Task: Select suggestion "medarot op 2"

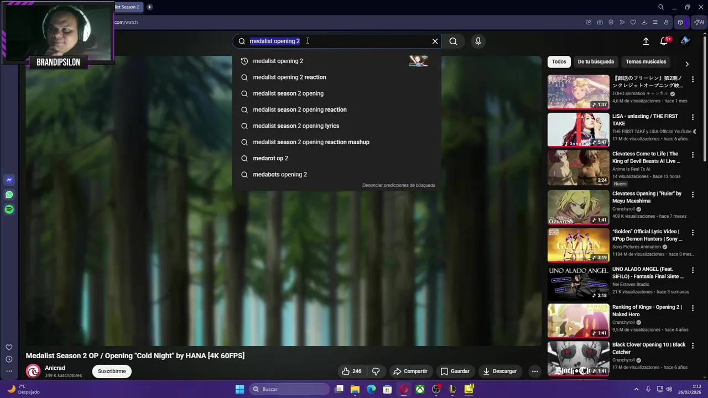Action: pyautogui.click(x=336, y=158)
